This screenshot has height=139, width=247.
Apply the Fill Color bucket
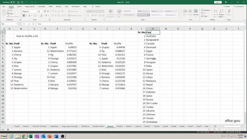click(x=41, y=15)
